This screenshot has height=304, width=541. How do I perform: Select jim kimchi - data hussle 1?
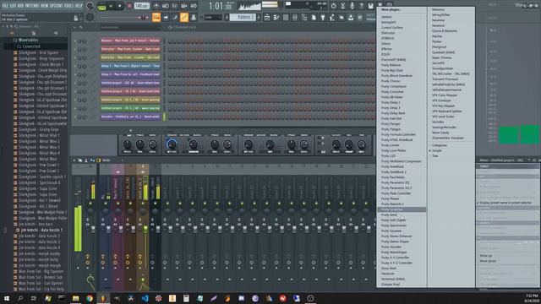point(41,230)
